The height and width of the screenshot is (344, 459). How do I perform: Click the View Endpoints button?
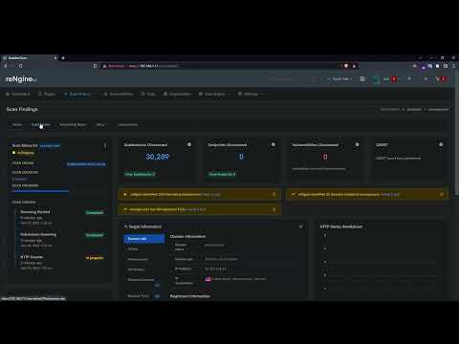tap(222, 174)
